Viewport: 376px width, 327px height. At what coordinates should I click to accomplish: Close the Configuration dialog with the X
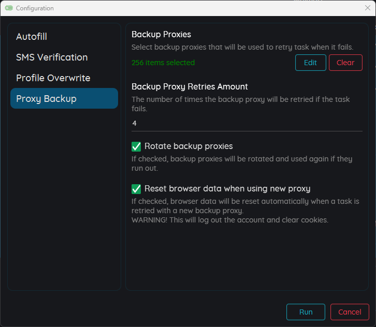point(367,8)
